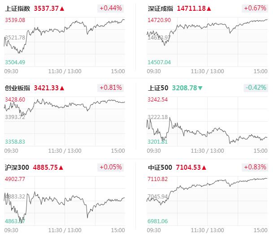Screen dimensions: 274x238
Task: Click the red triangle after 7104.53
Action: tap(204, 167)
